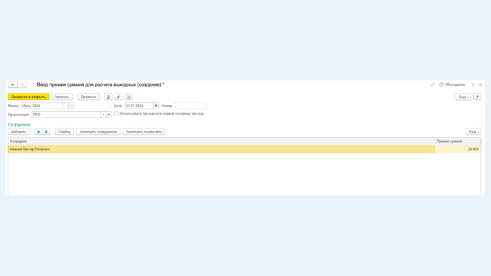Screen dimensions: 491x276
Task: Open the top Еще menu near help
Action: [463, 97]
